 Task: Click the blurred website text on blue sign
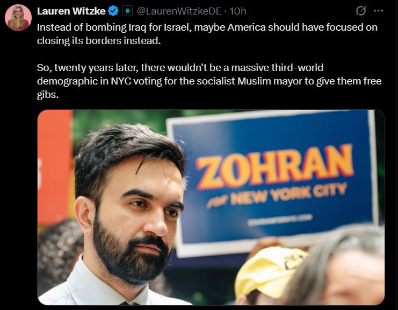[x=280, y=220]
